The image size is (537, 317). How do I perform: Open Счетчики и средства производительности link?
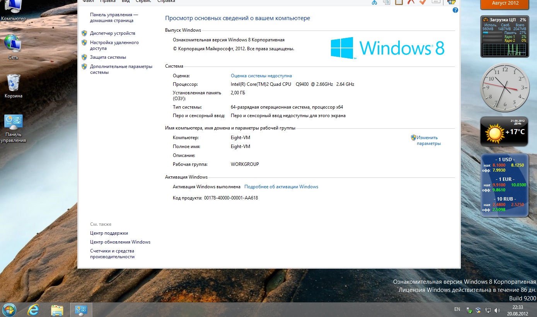point(113,254)
